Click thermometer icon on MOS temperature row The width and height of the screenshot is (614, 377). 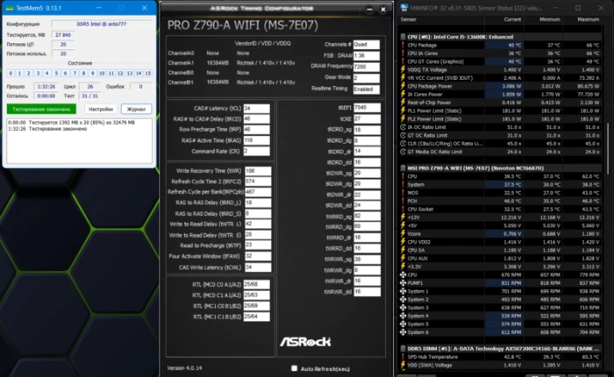click(403, 193)
